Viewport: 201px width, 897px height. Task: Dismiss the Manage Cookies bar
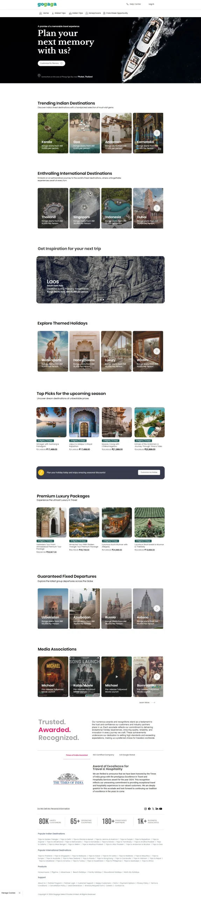click(20, 893)
